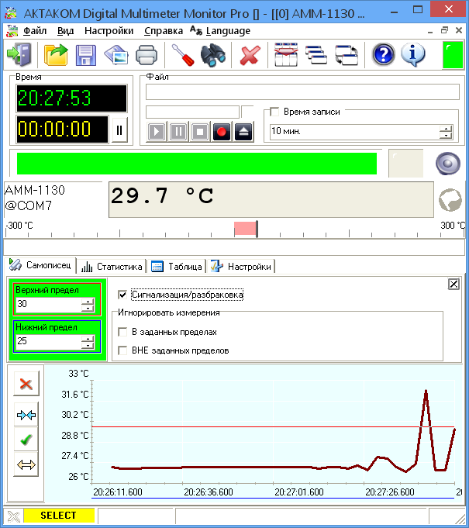Click the stop button in file panel
The width and height of the screenshot is (469, 528).
tap(200, 131)
